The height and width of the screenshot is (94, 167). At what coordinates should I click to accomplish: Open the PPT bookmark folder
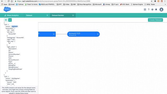59,4
